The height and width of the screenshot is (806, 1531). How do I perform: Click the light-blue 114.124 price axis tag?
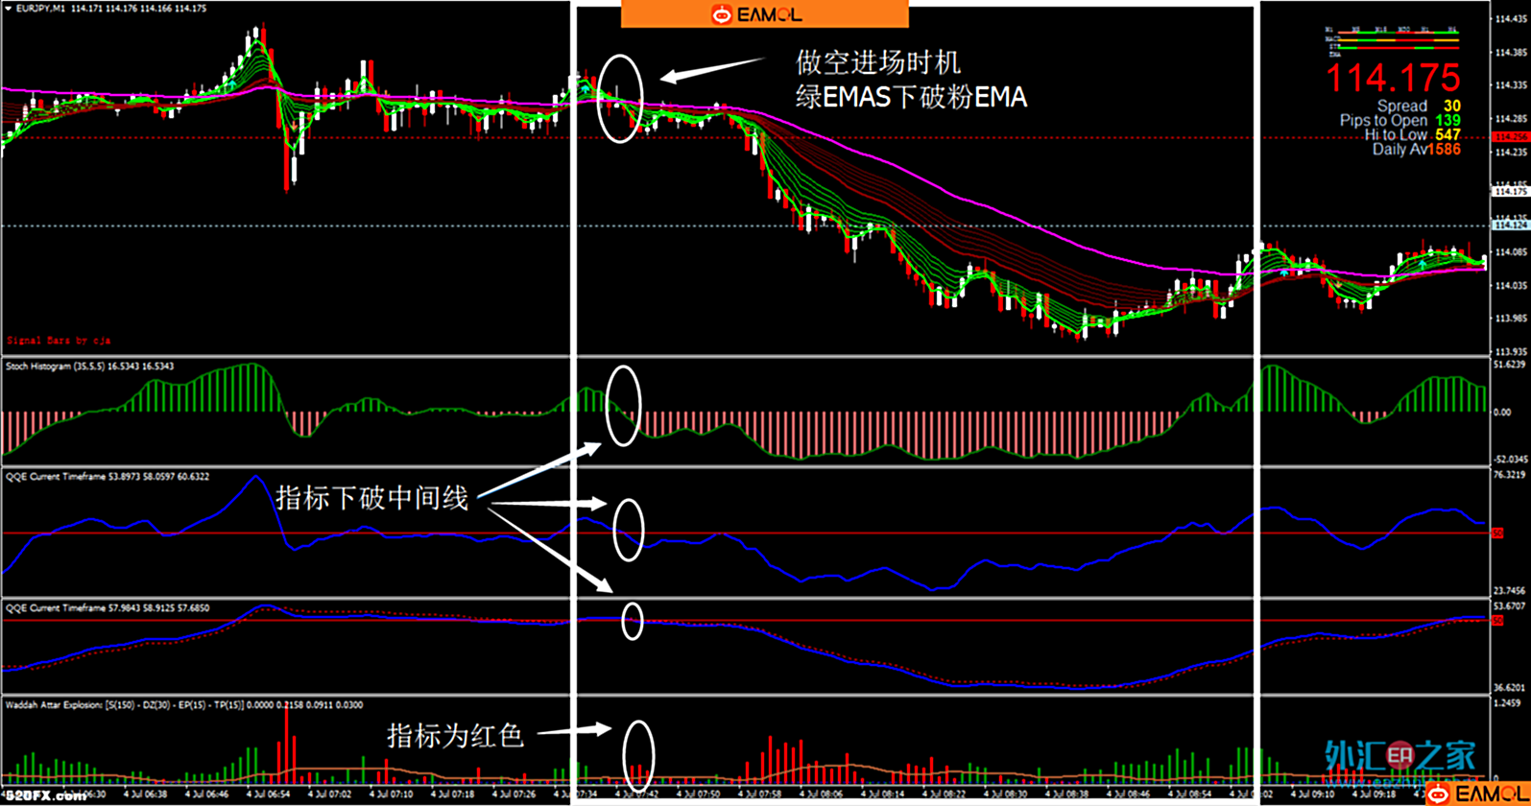[1510, 225]
